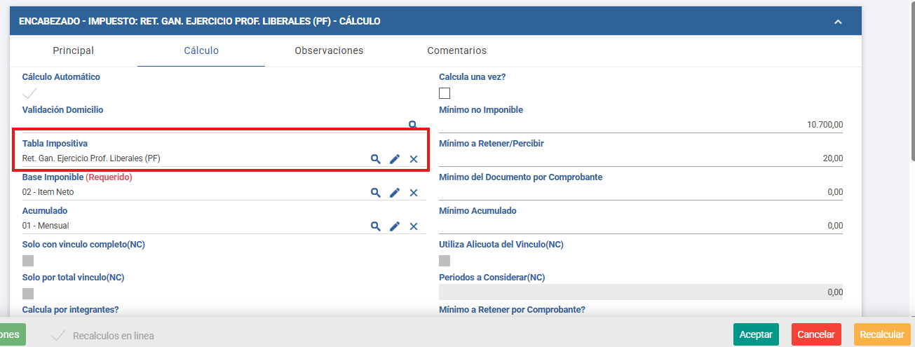
Task: Collapse the Encabezado panel with chevron
Action: (x=838, y=22)
